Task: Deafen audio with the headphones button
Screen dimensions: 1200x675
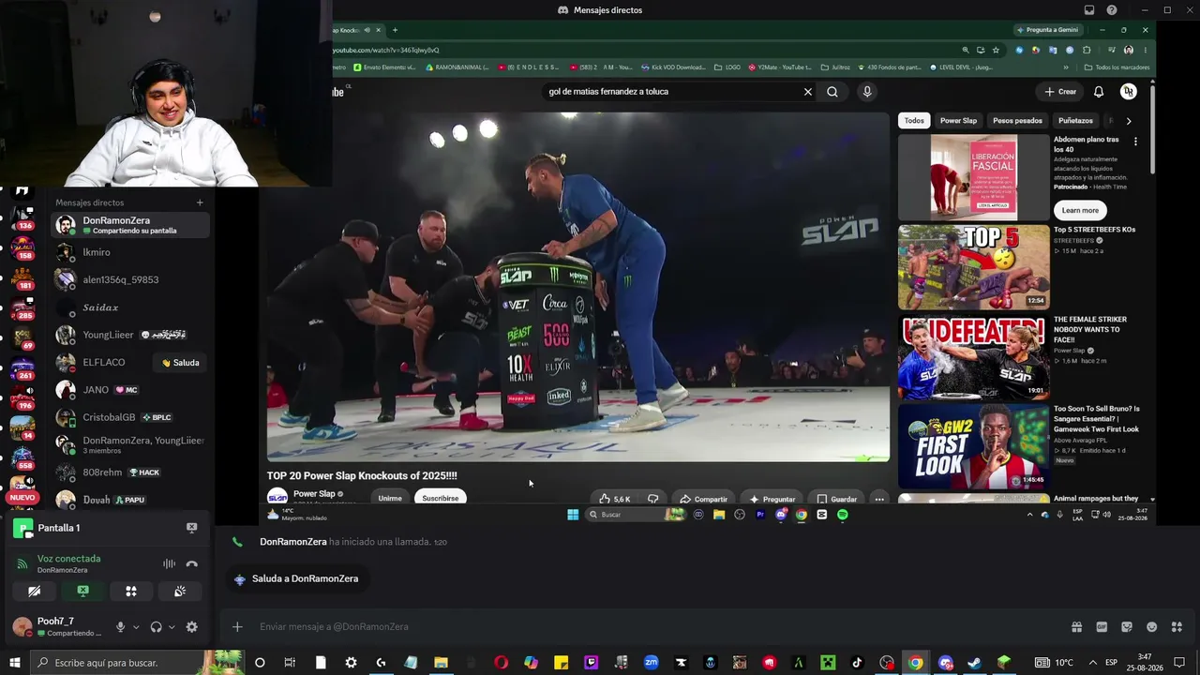Action: pyautogui.click(x=156, y=627)
